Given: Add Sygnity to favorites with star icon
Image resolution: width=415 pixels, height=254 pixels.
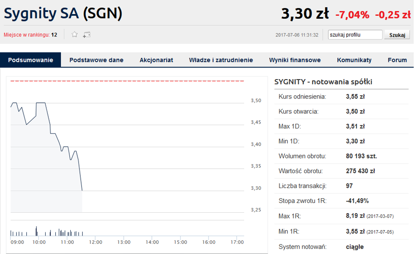Looking at the screenshot, I should pyautogui.click(x=75, y=34).
